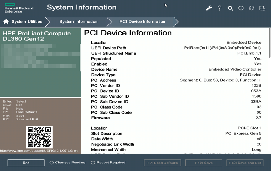The width and height of the screenshot is (271, 171).
Task: Click F7: Load Defaults button
Action: [163, 163]
